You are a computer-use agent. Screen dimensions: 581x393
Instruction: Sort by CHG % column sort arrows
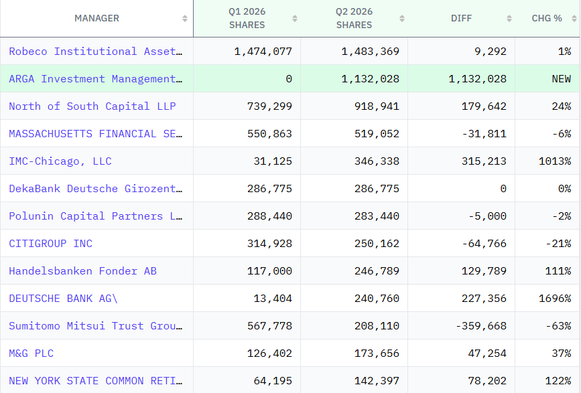pos(574,19)
